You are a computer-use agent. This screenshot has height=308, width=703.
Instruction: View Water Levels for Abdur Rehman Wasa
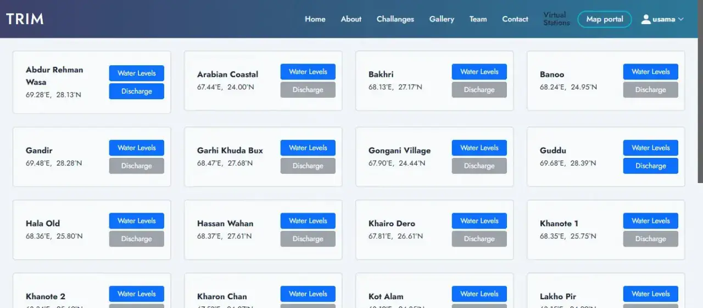(x=137, y=73)
